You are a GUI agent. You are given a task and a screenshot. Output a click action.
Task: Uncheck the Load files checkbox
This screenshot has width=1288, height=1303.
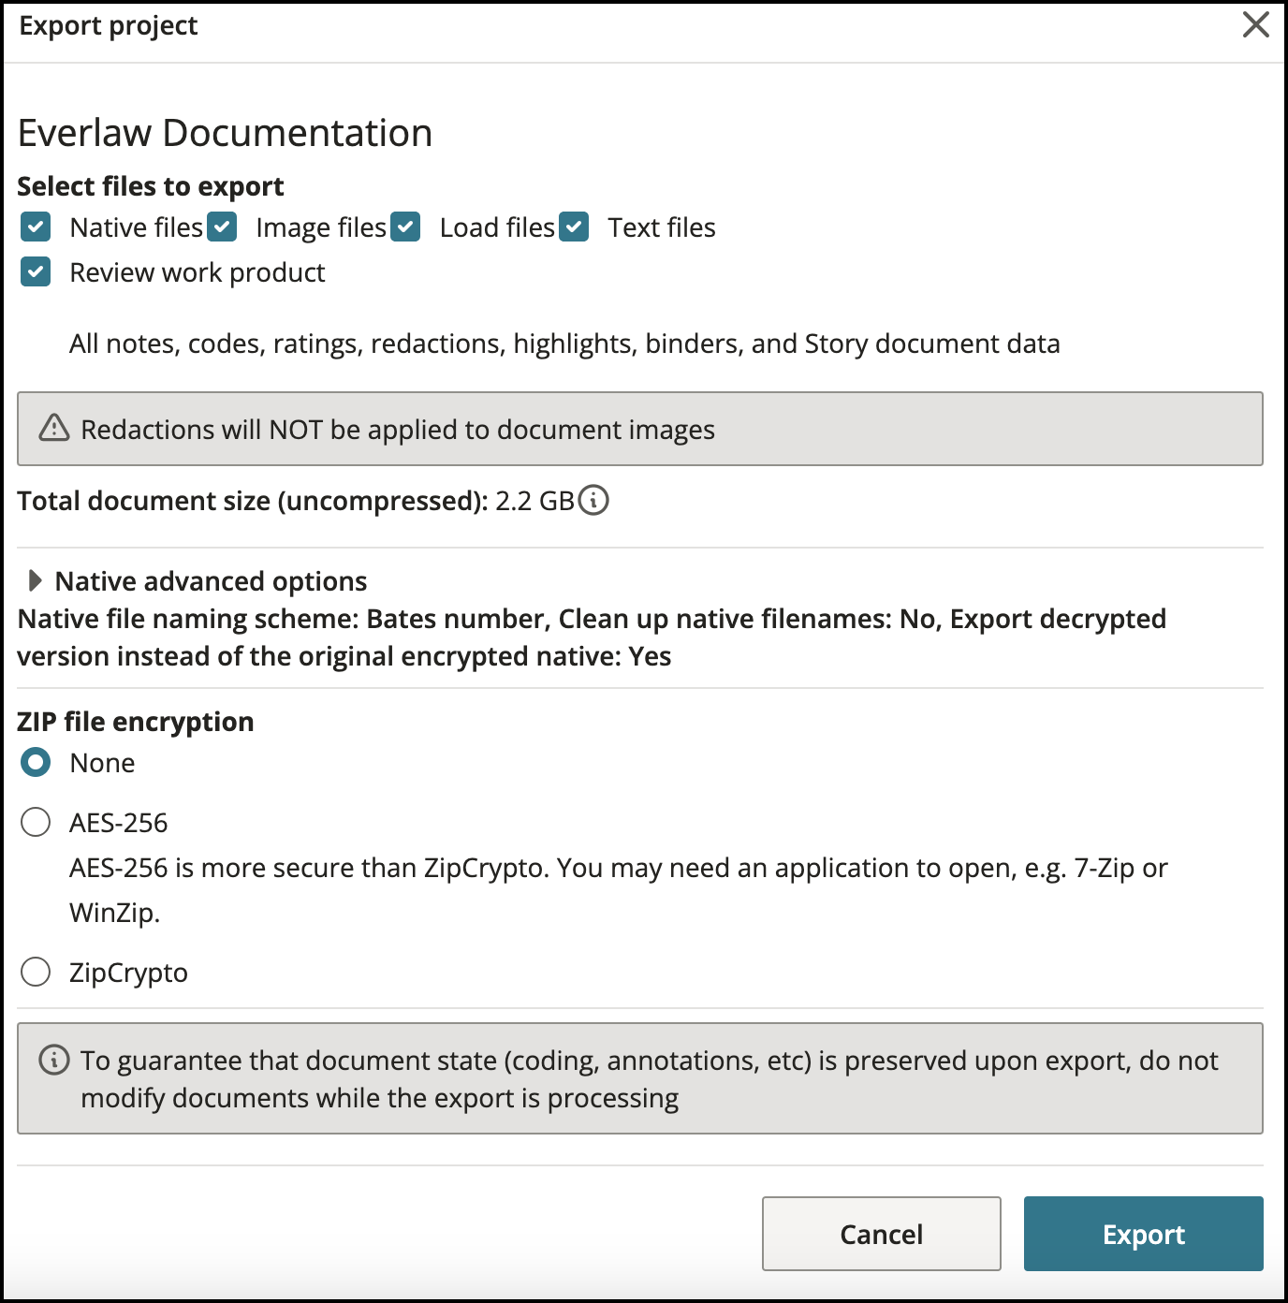pos(405,227)
